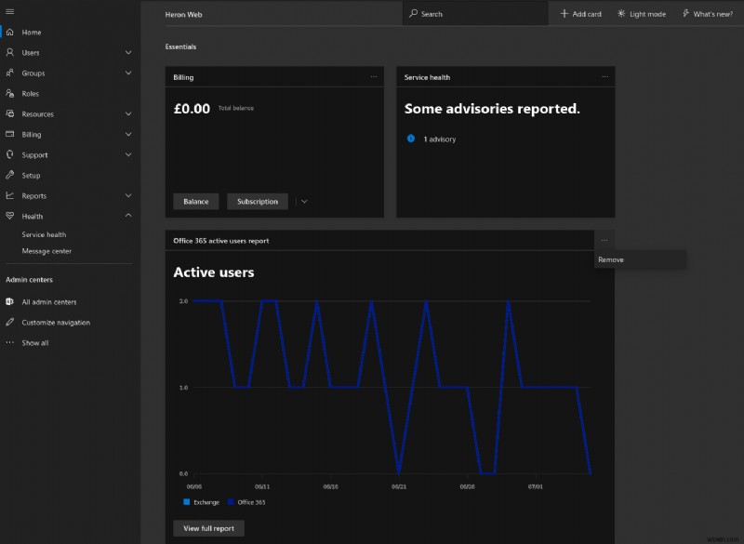Open View full report under the chart
The width and height of the screenshot is (744, 544).
209,527
